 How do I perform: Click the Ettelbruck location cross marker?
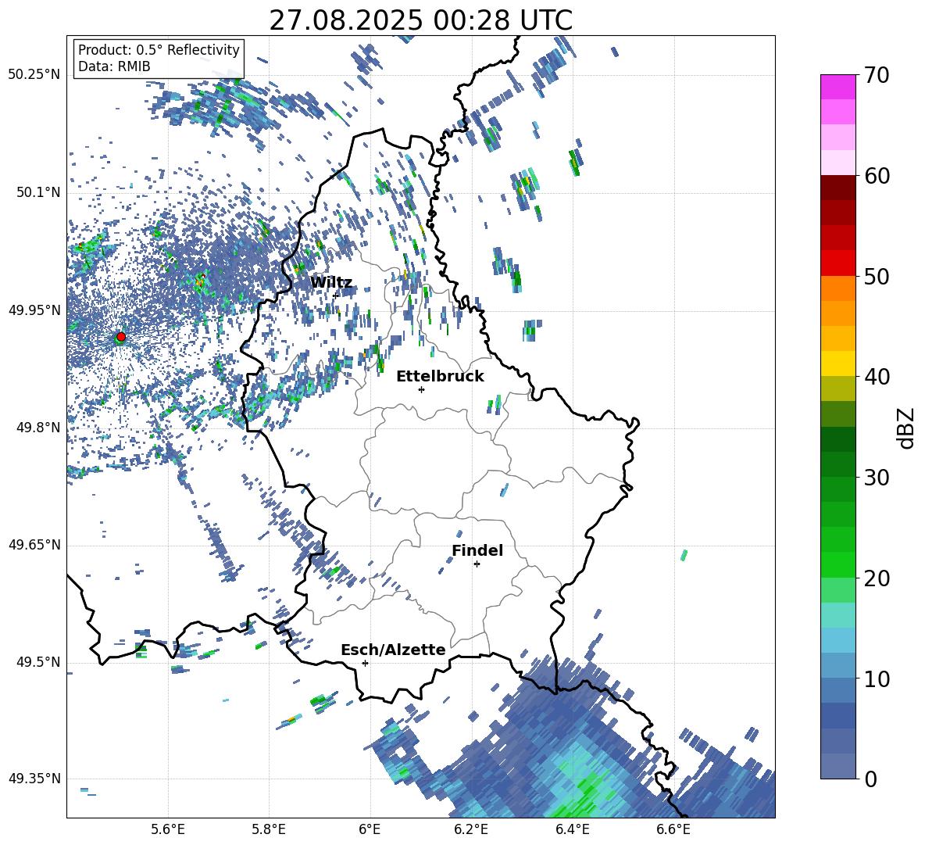coord(421,389)
